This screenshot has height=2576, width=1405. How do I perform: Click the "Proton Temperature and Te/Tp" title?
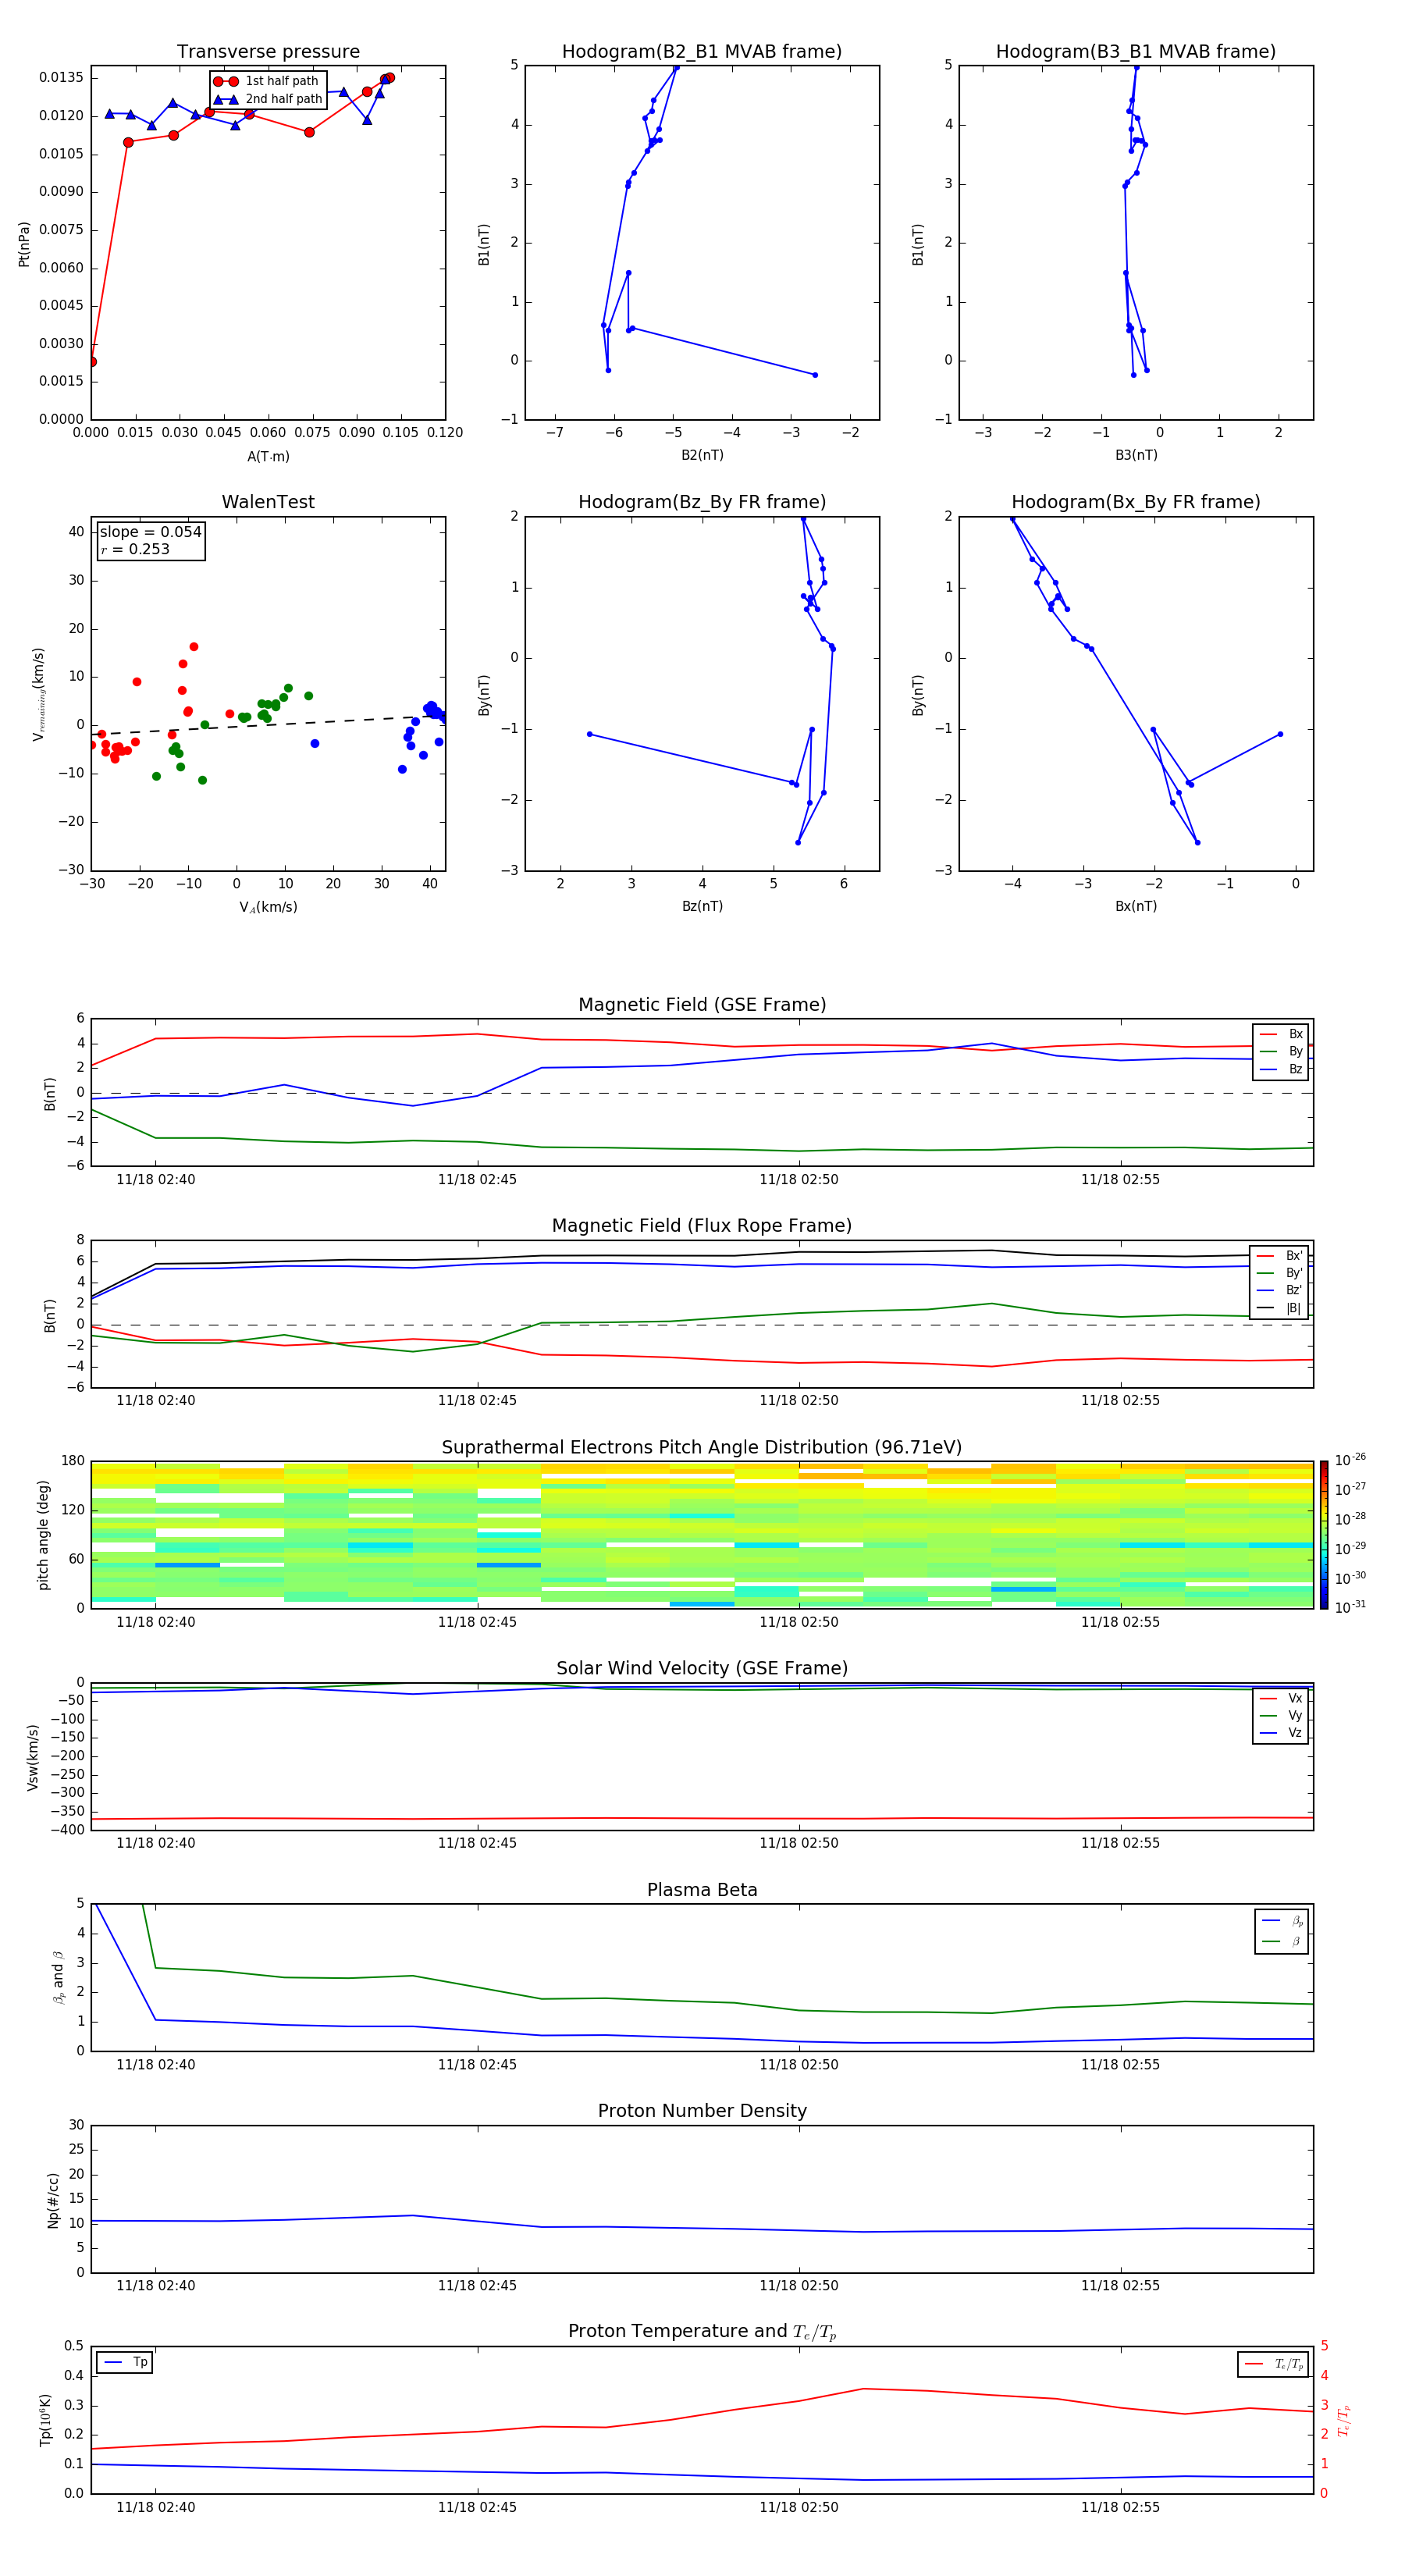702,2332
